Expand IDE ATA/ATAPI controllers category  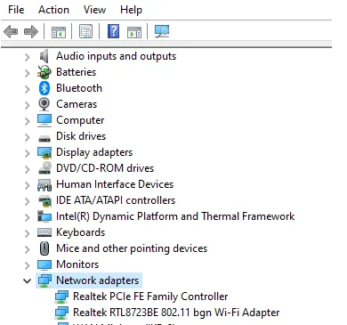28,201
